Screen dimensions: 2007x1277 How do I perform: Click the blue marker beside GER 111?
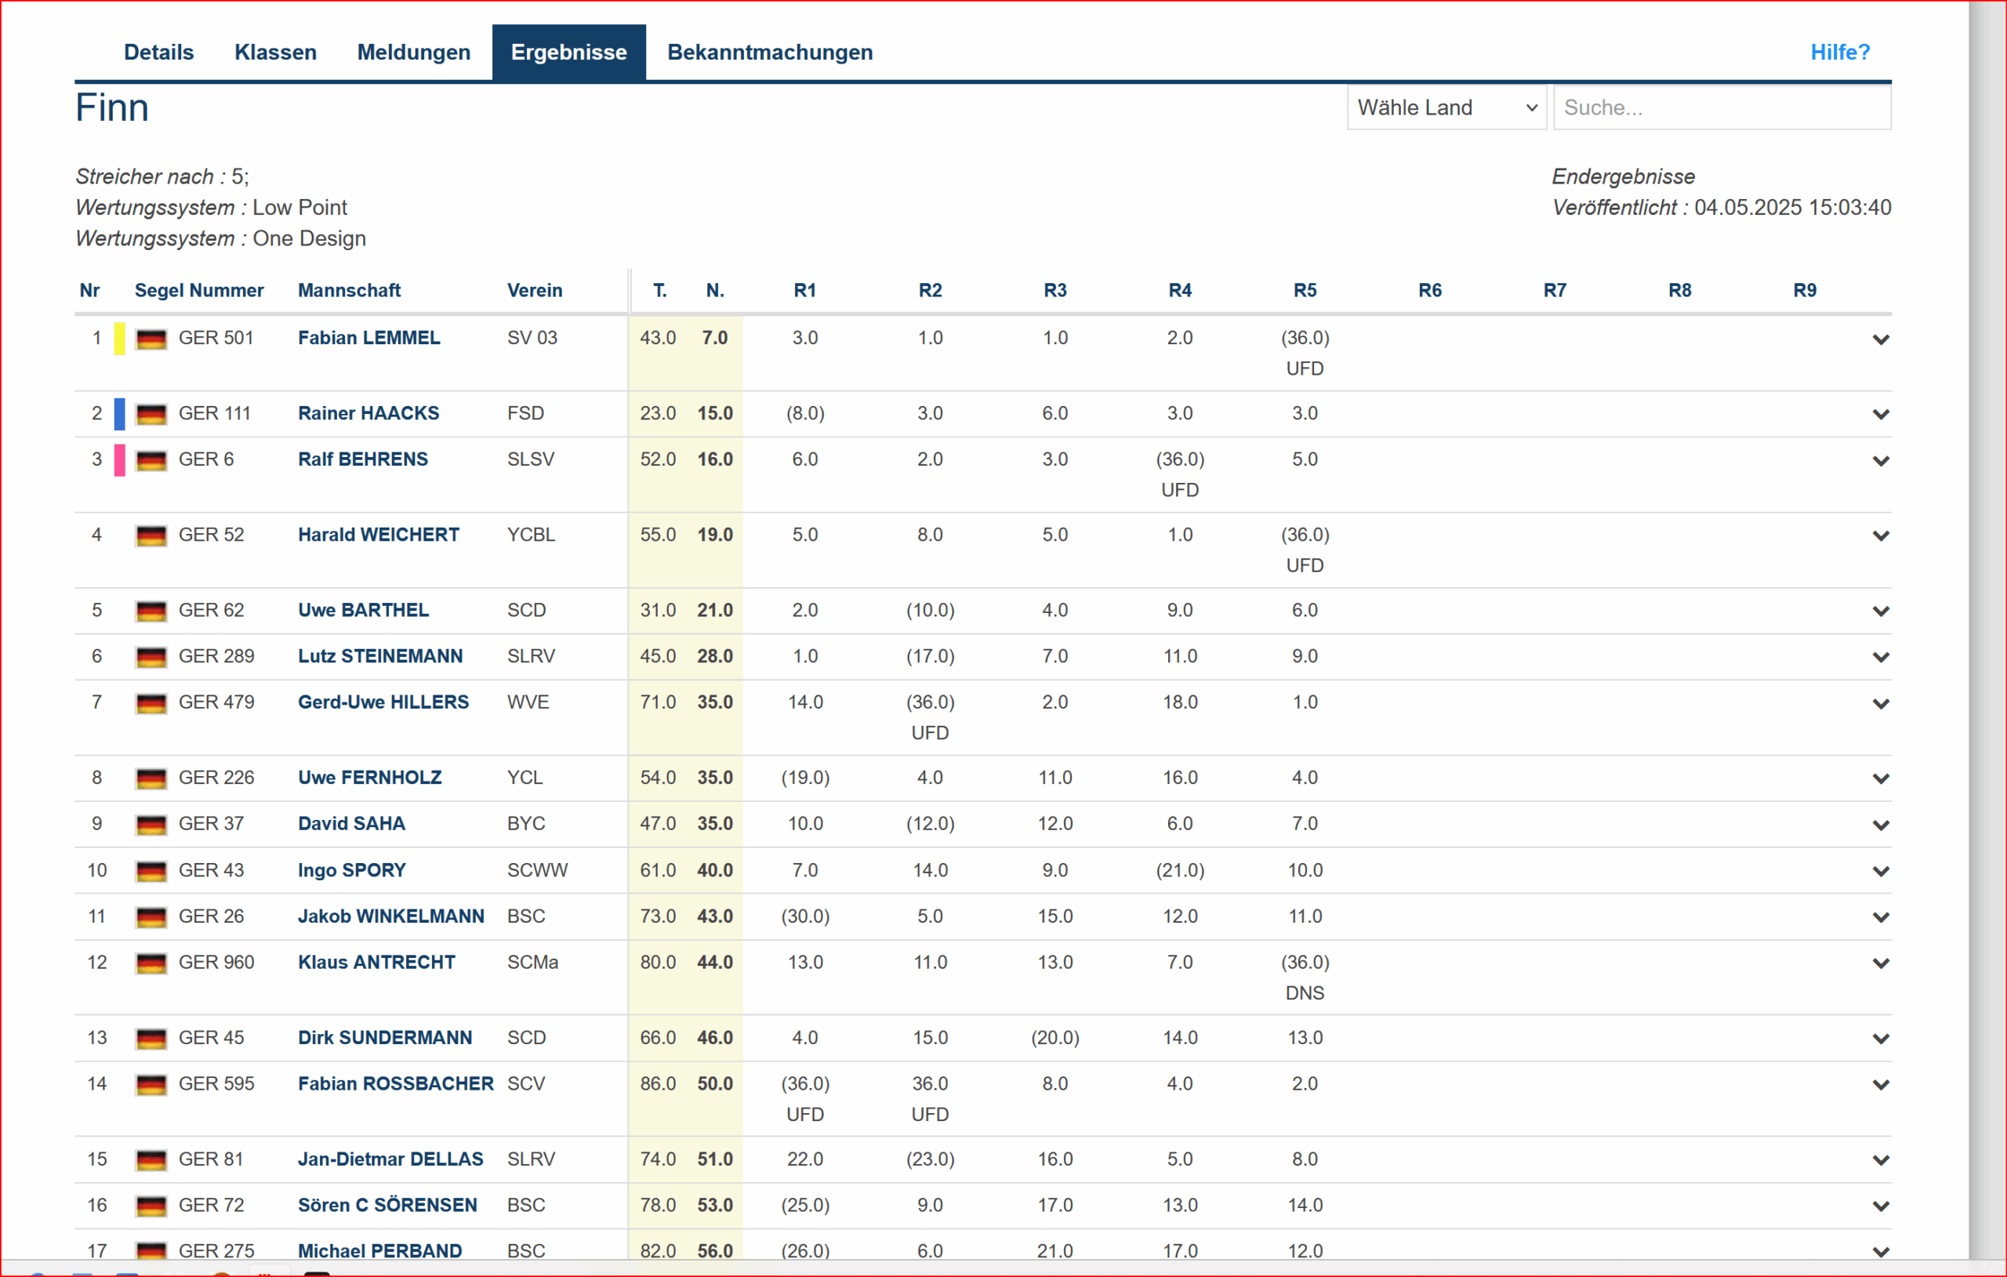point(120,413)
